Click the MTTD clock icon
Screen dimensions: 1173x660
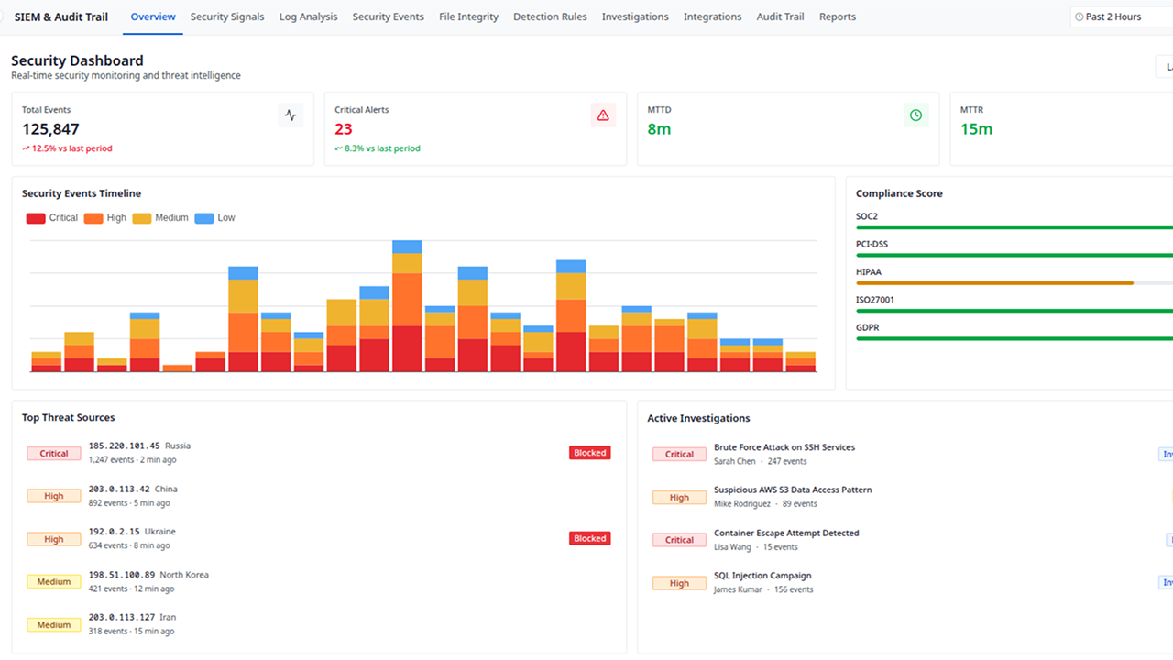tap(915, 115)
